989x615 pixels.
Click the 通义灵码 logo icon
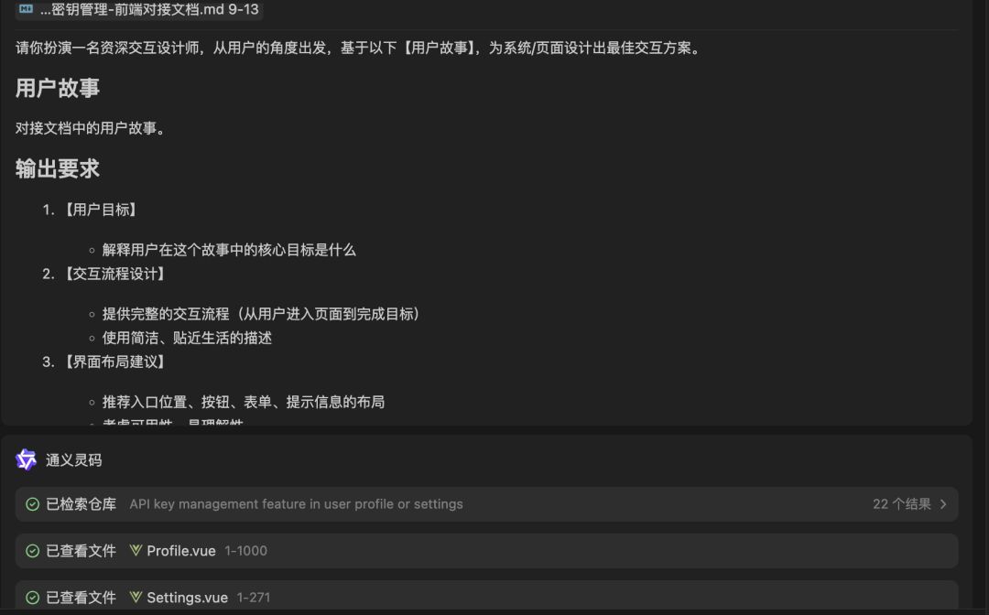point(26,460)
